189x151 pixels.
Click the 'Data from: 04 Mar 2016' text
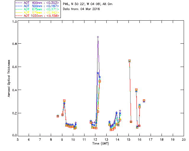[x=82, y=9]
